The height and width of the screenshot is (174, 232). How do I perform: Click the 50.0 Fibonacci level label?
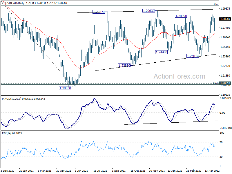[215, 83]
